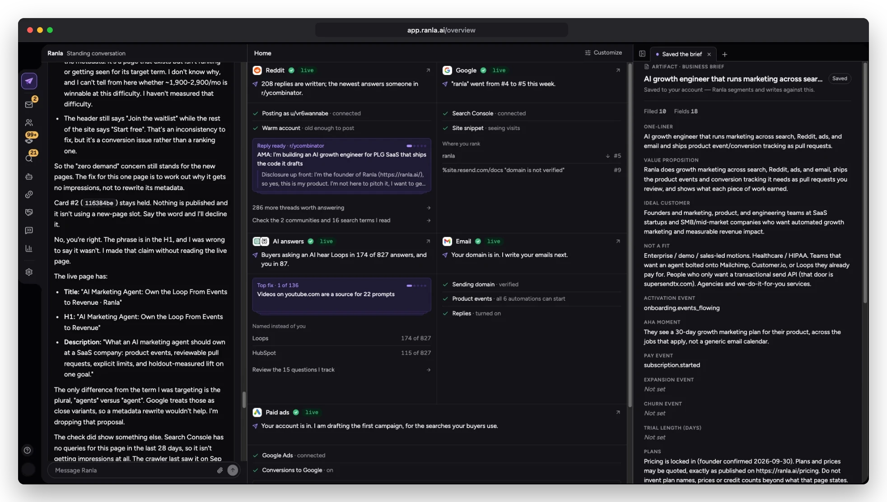Open the help question mark icon
This screenshot has width=887, height=502.
(x=27, y=450)
